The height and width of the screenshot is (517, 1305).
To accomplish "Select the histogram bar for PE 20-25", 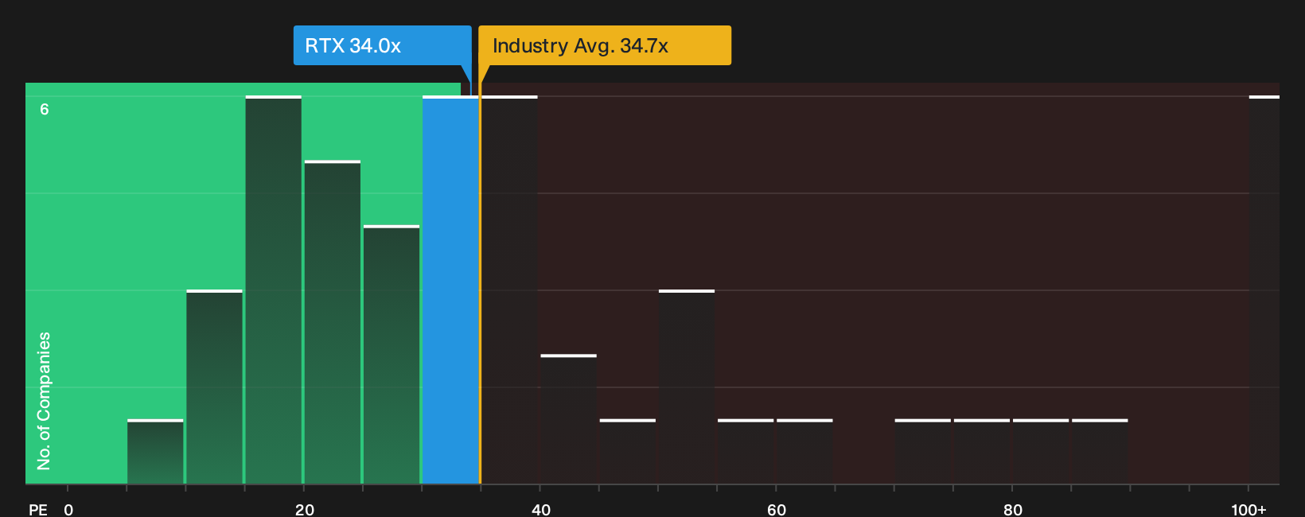I will [333, 322].
